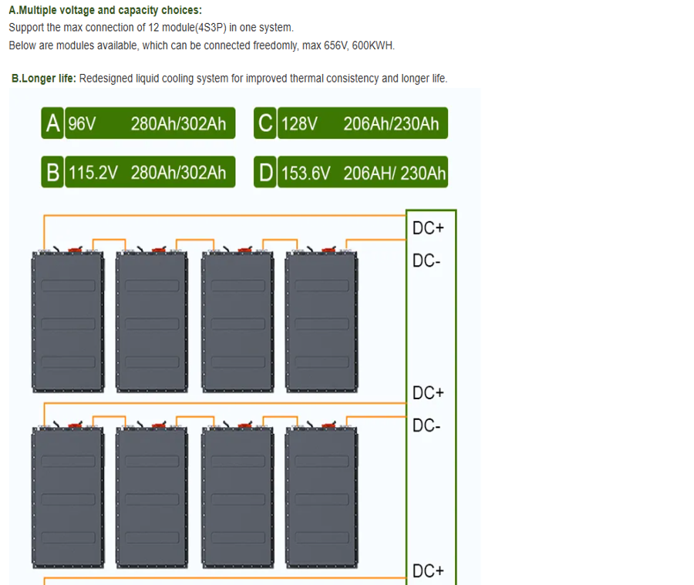Select the first battery module in top row

(66, 322)
